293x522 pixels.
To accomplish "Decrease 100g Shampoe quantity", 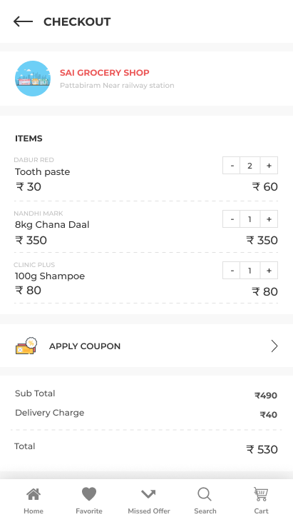I will [232, 271].
